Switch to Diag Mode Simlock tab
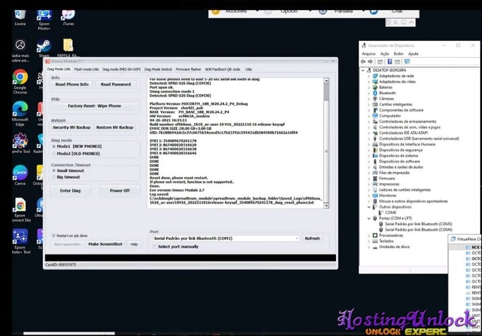 pos(158,69)
